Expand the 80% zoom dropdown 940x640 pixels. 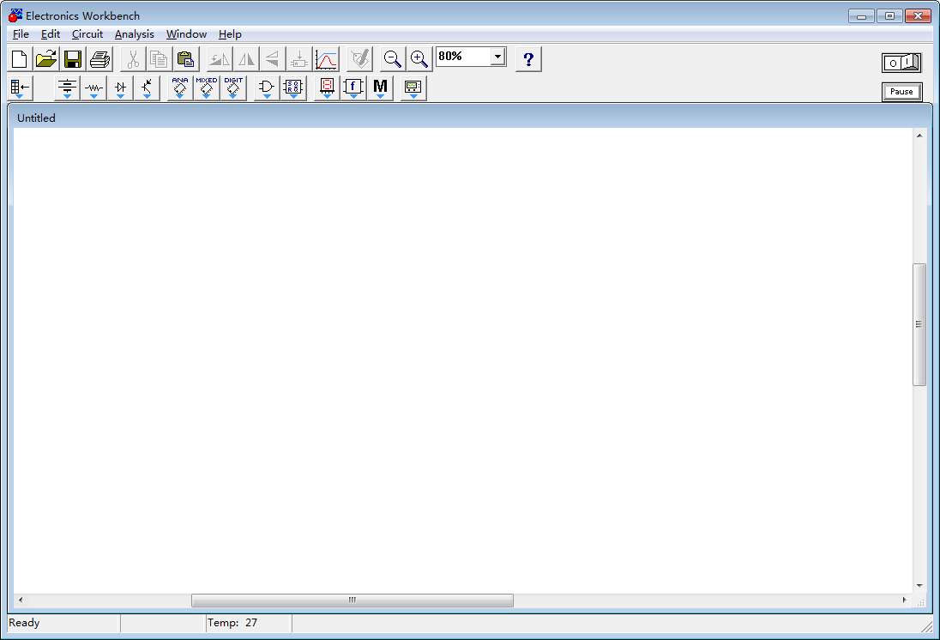(x=497, y=57)
